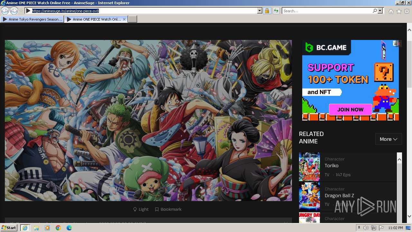Open the network tray icon
412x232 pixels.
pos(374,228)
